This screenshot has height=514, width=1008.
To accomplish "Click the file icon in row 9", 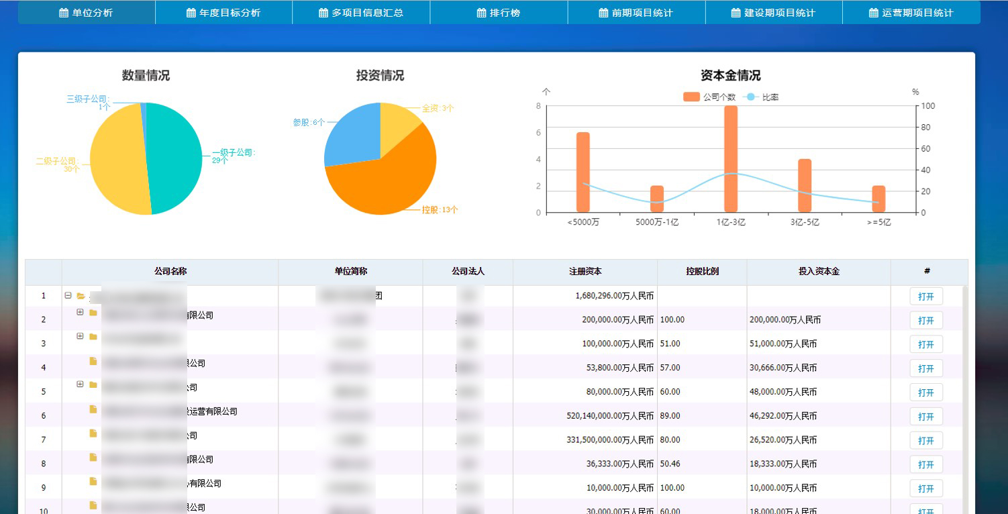I will [93, 481].
